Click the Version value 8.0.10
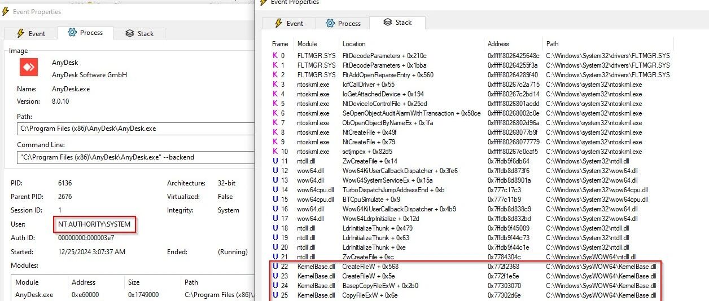The width and height of the screenshot is (709, 301). coord(62,101)
